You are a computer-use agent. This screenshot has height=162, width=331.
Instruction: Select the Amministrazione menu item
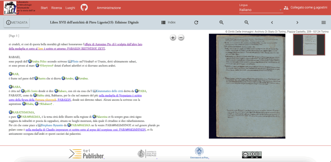pos(109,8)
